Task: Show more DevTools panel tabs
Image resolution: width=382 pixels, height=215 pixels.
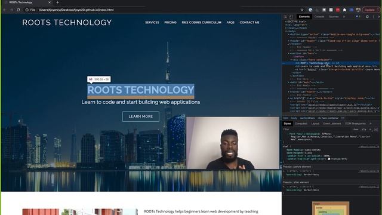Action: pos(344,17)
